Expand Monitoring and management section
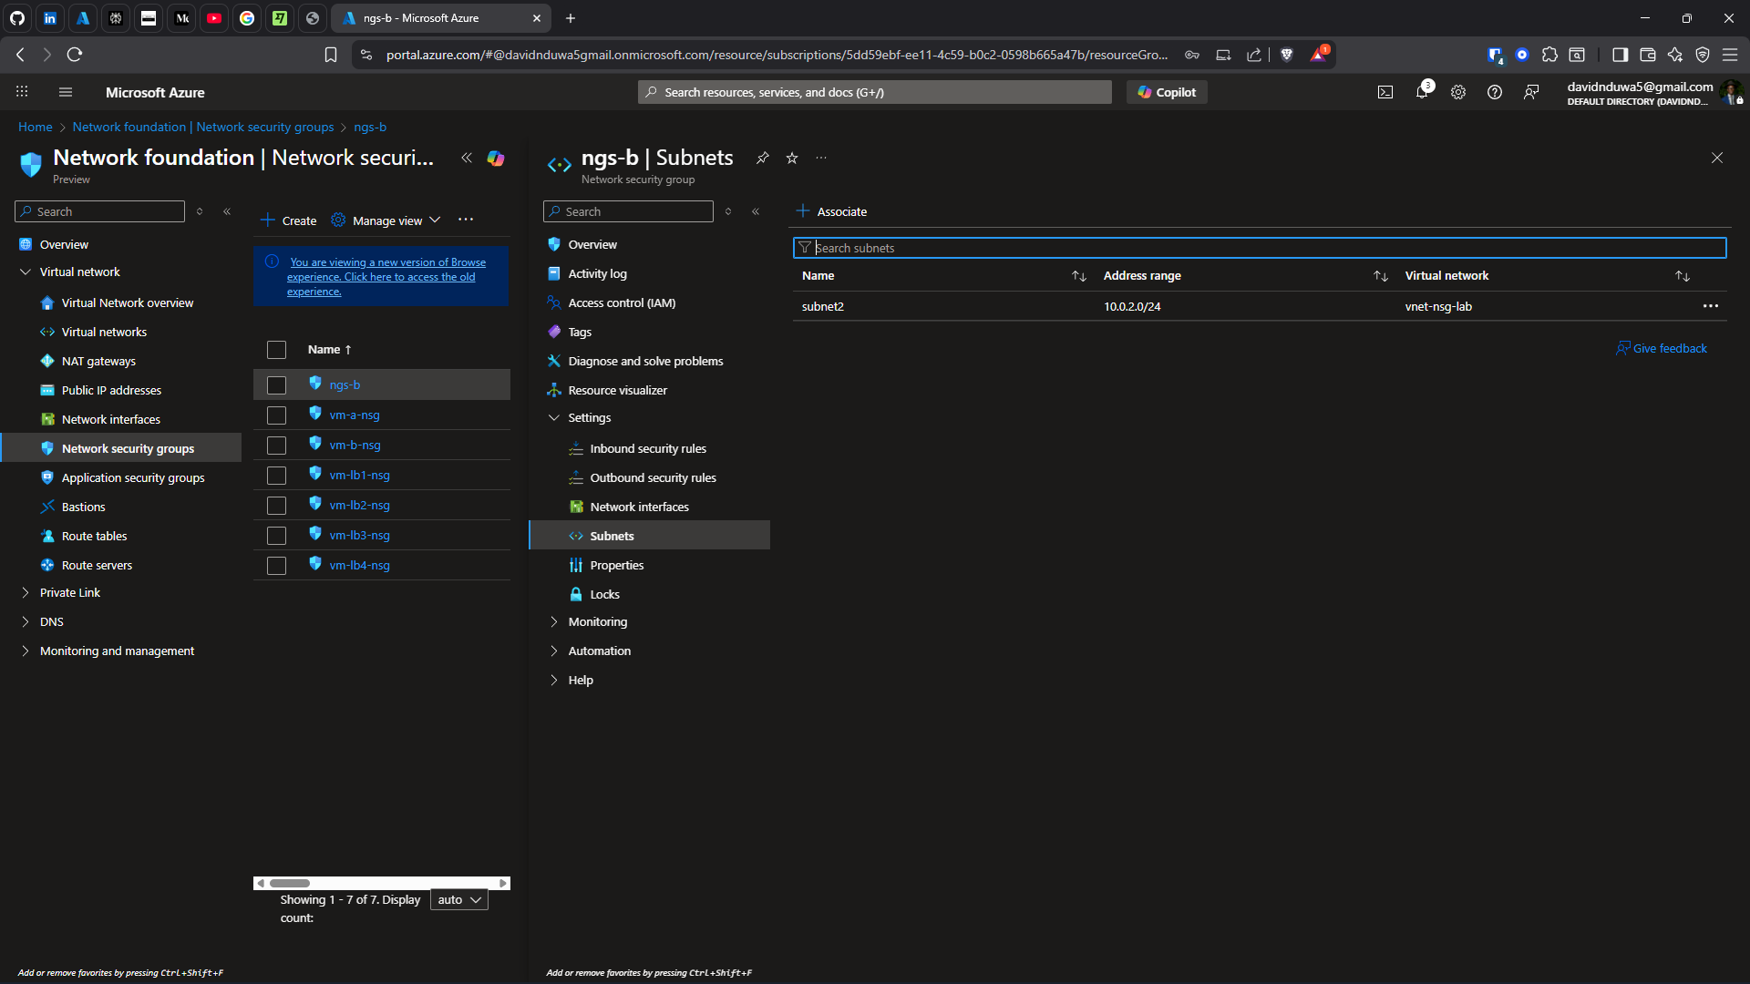Viewport: 1750px width, 984px height. 26,651
